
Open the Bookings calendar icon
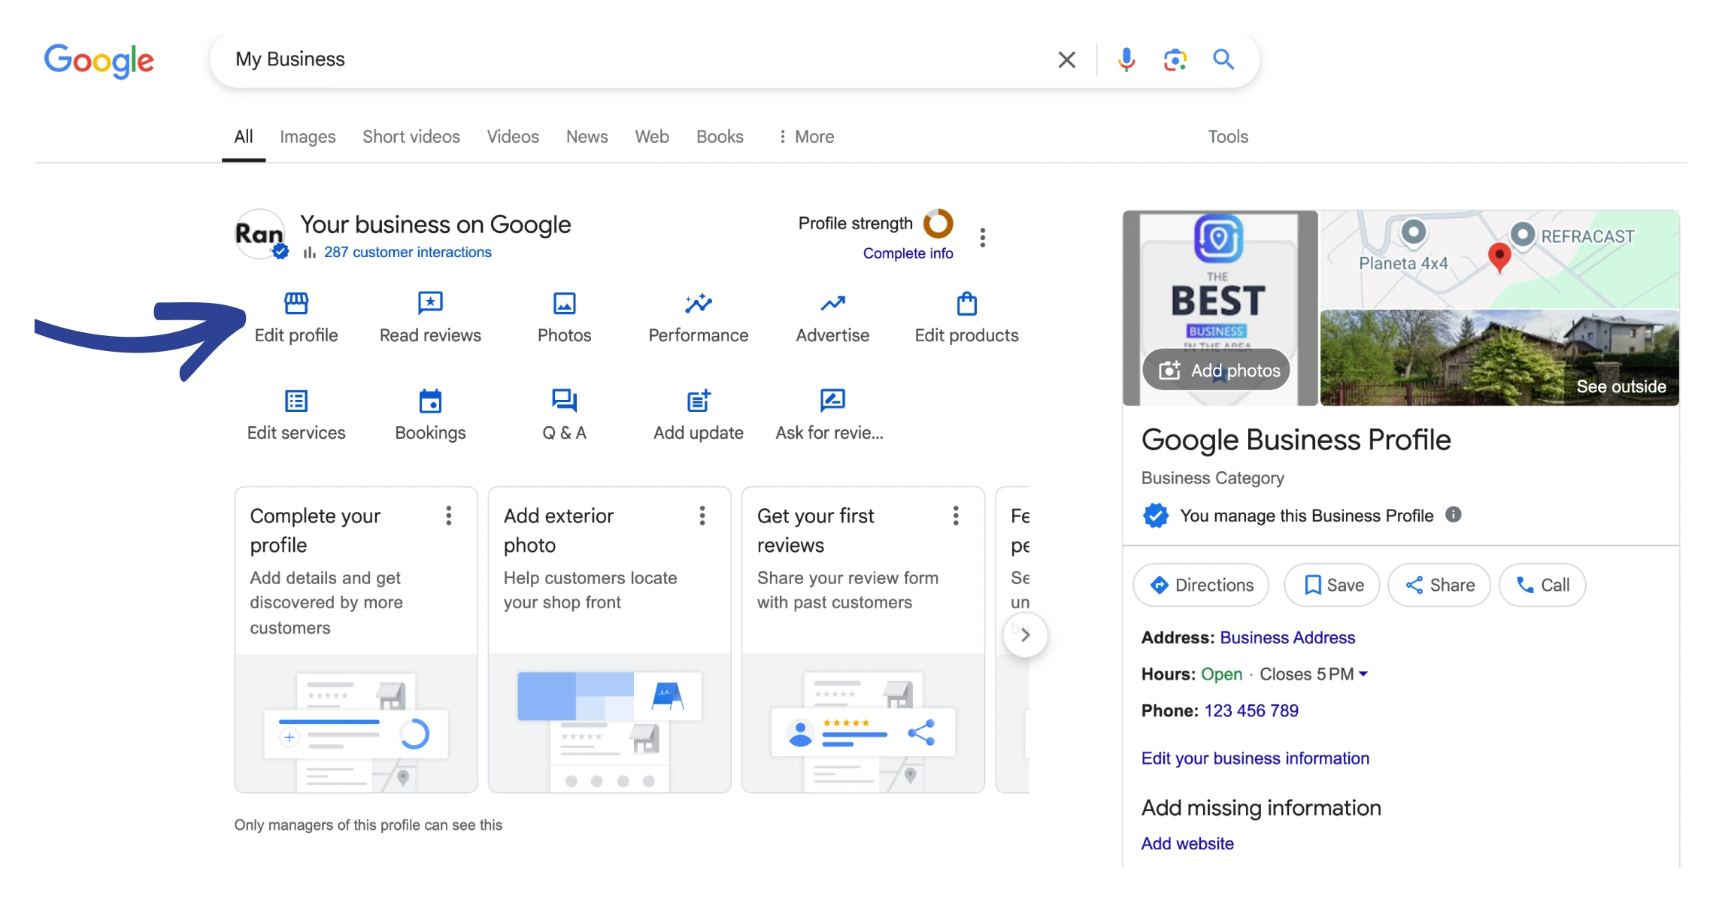coord(430,401)
